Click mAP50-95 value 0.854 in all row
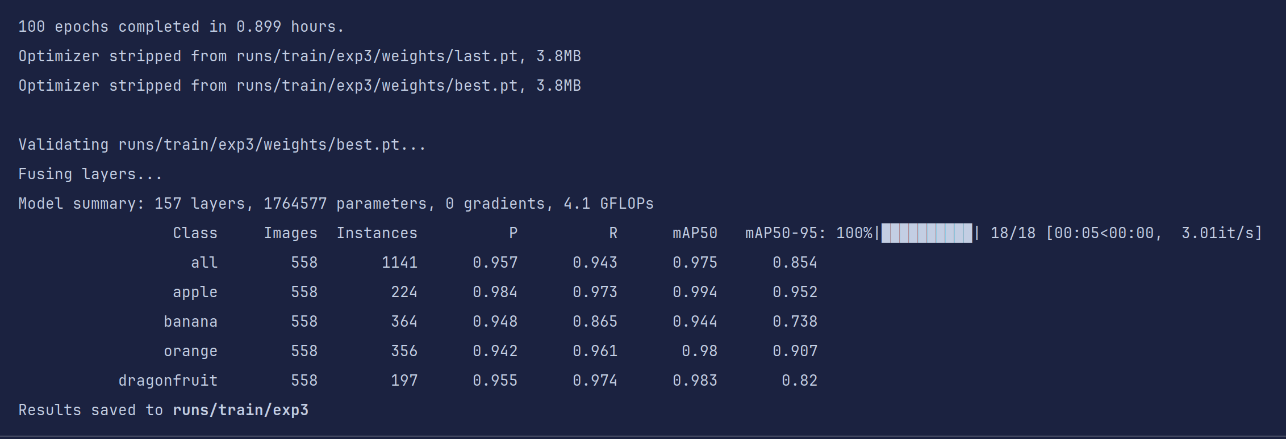Viewport: 1286px width, 439px height. coord(795,263)
